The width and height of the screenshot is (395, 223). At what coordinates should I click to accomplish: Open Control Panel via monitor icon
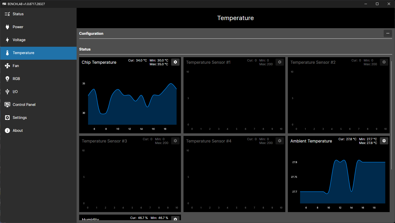click(x=7, y=105)
